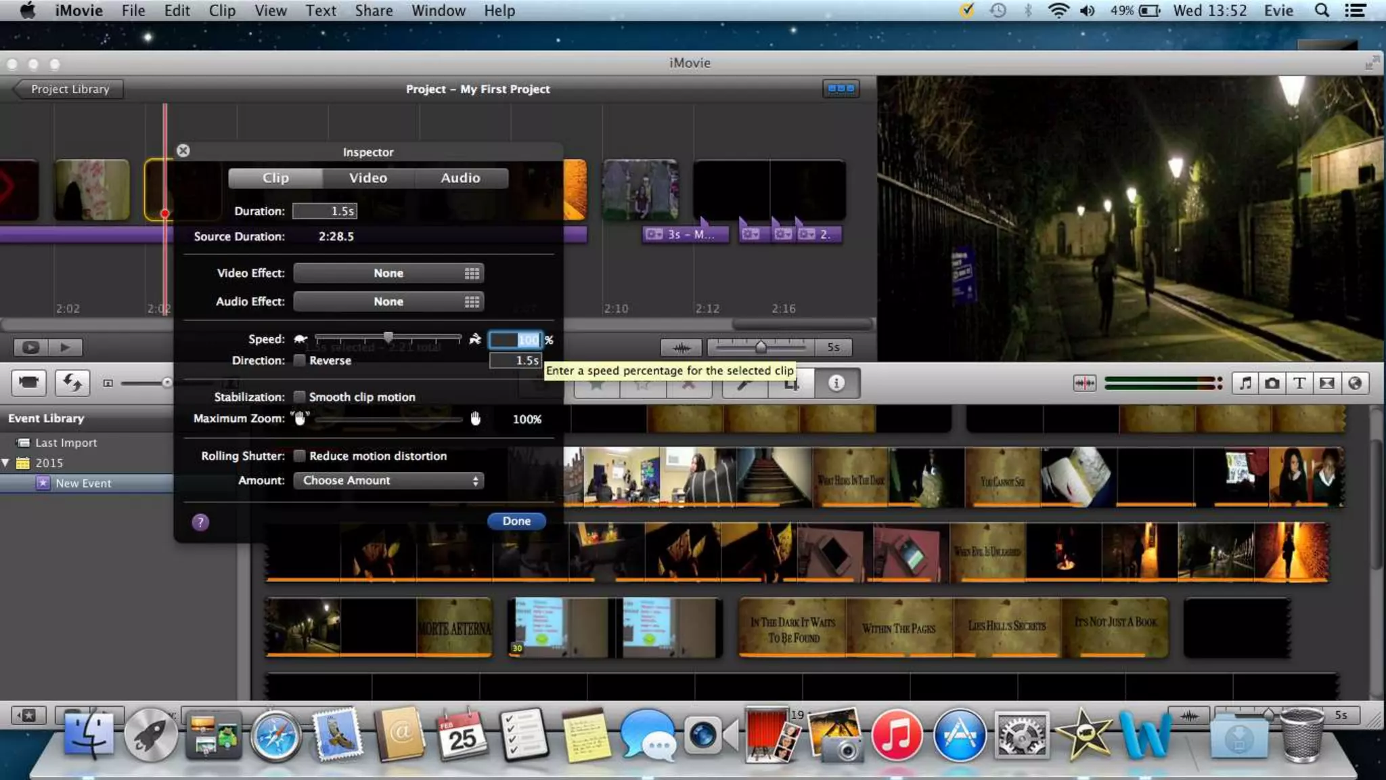Enable Smooth clip motion stabilization checkbox
Screen dimensions: 1386x780
[299, 397]
